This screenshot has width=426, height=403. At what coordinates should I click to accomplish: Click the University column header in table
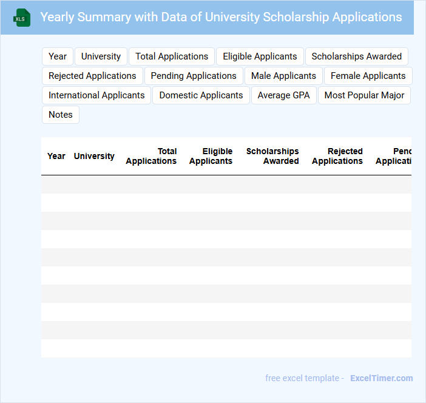coord(94,156)
